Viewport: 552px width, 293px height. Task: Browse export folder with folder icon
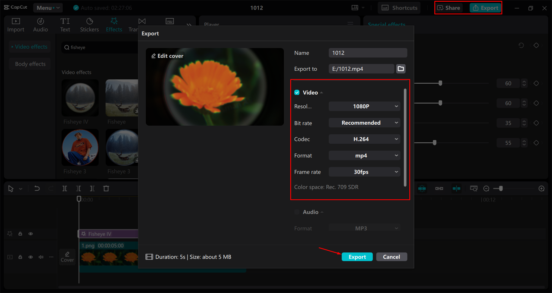coord(401,69)
